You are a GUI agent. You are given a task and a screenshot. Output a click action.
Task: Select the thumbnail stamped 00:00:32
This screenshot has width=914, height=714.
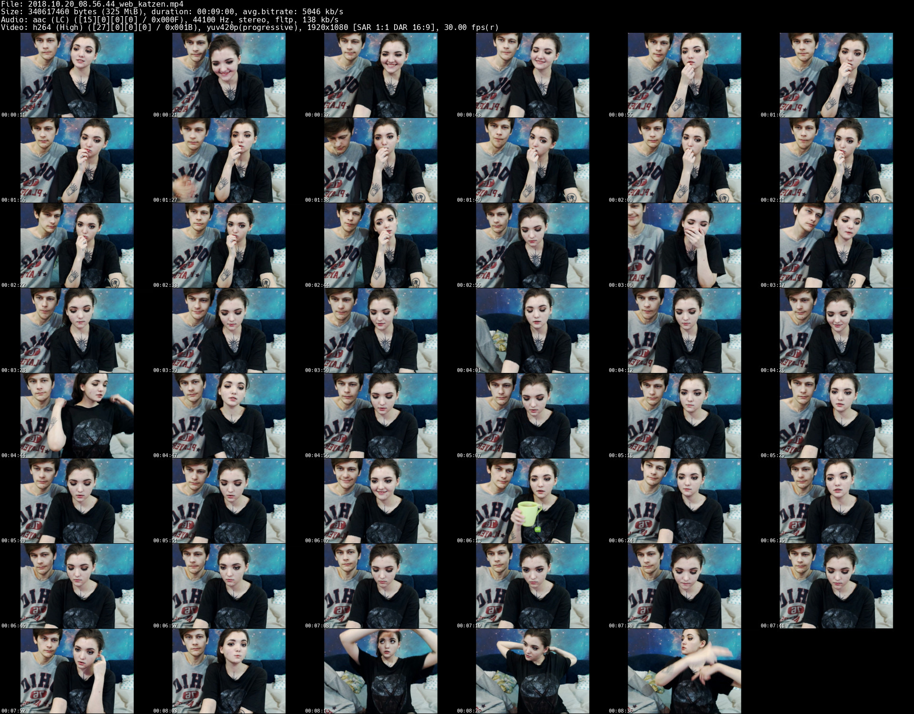(381, 75)
